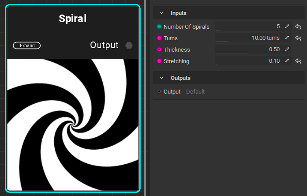
Task: Click the edit pencil for Turns
Action: tap(287, 38)
